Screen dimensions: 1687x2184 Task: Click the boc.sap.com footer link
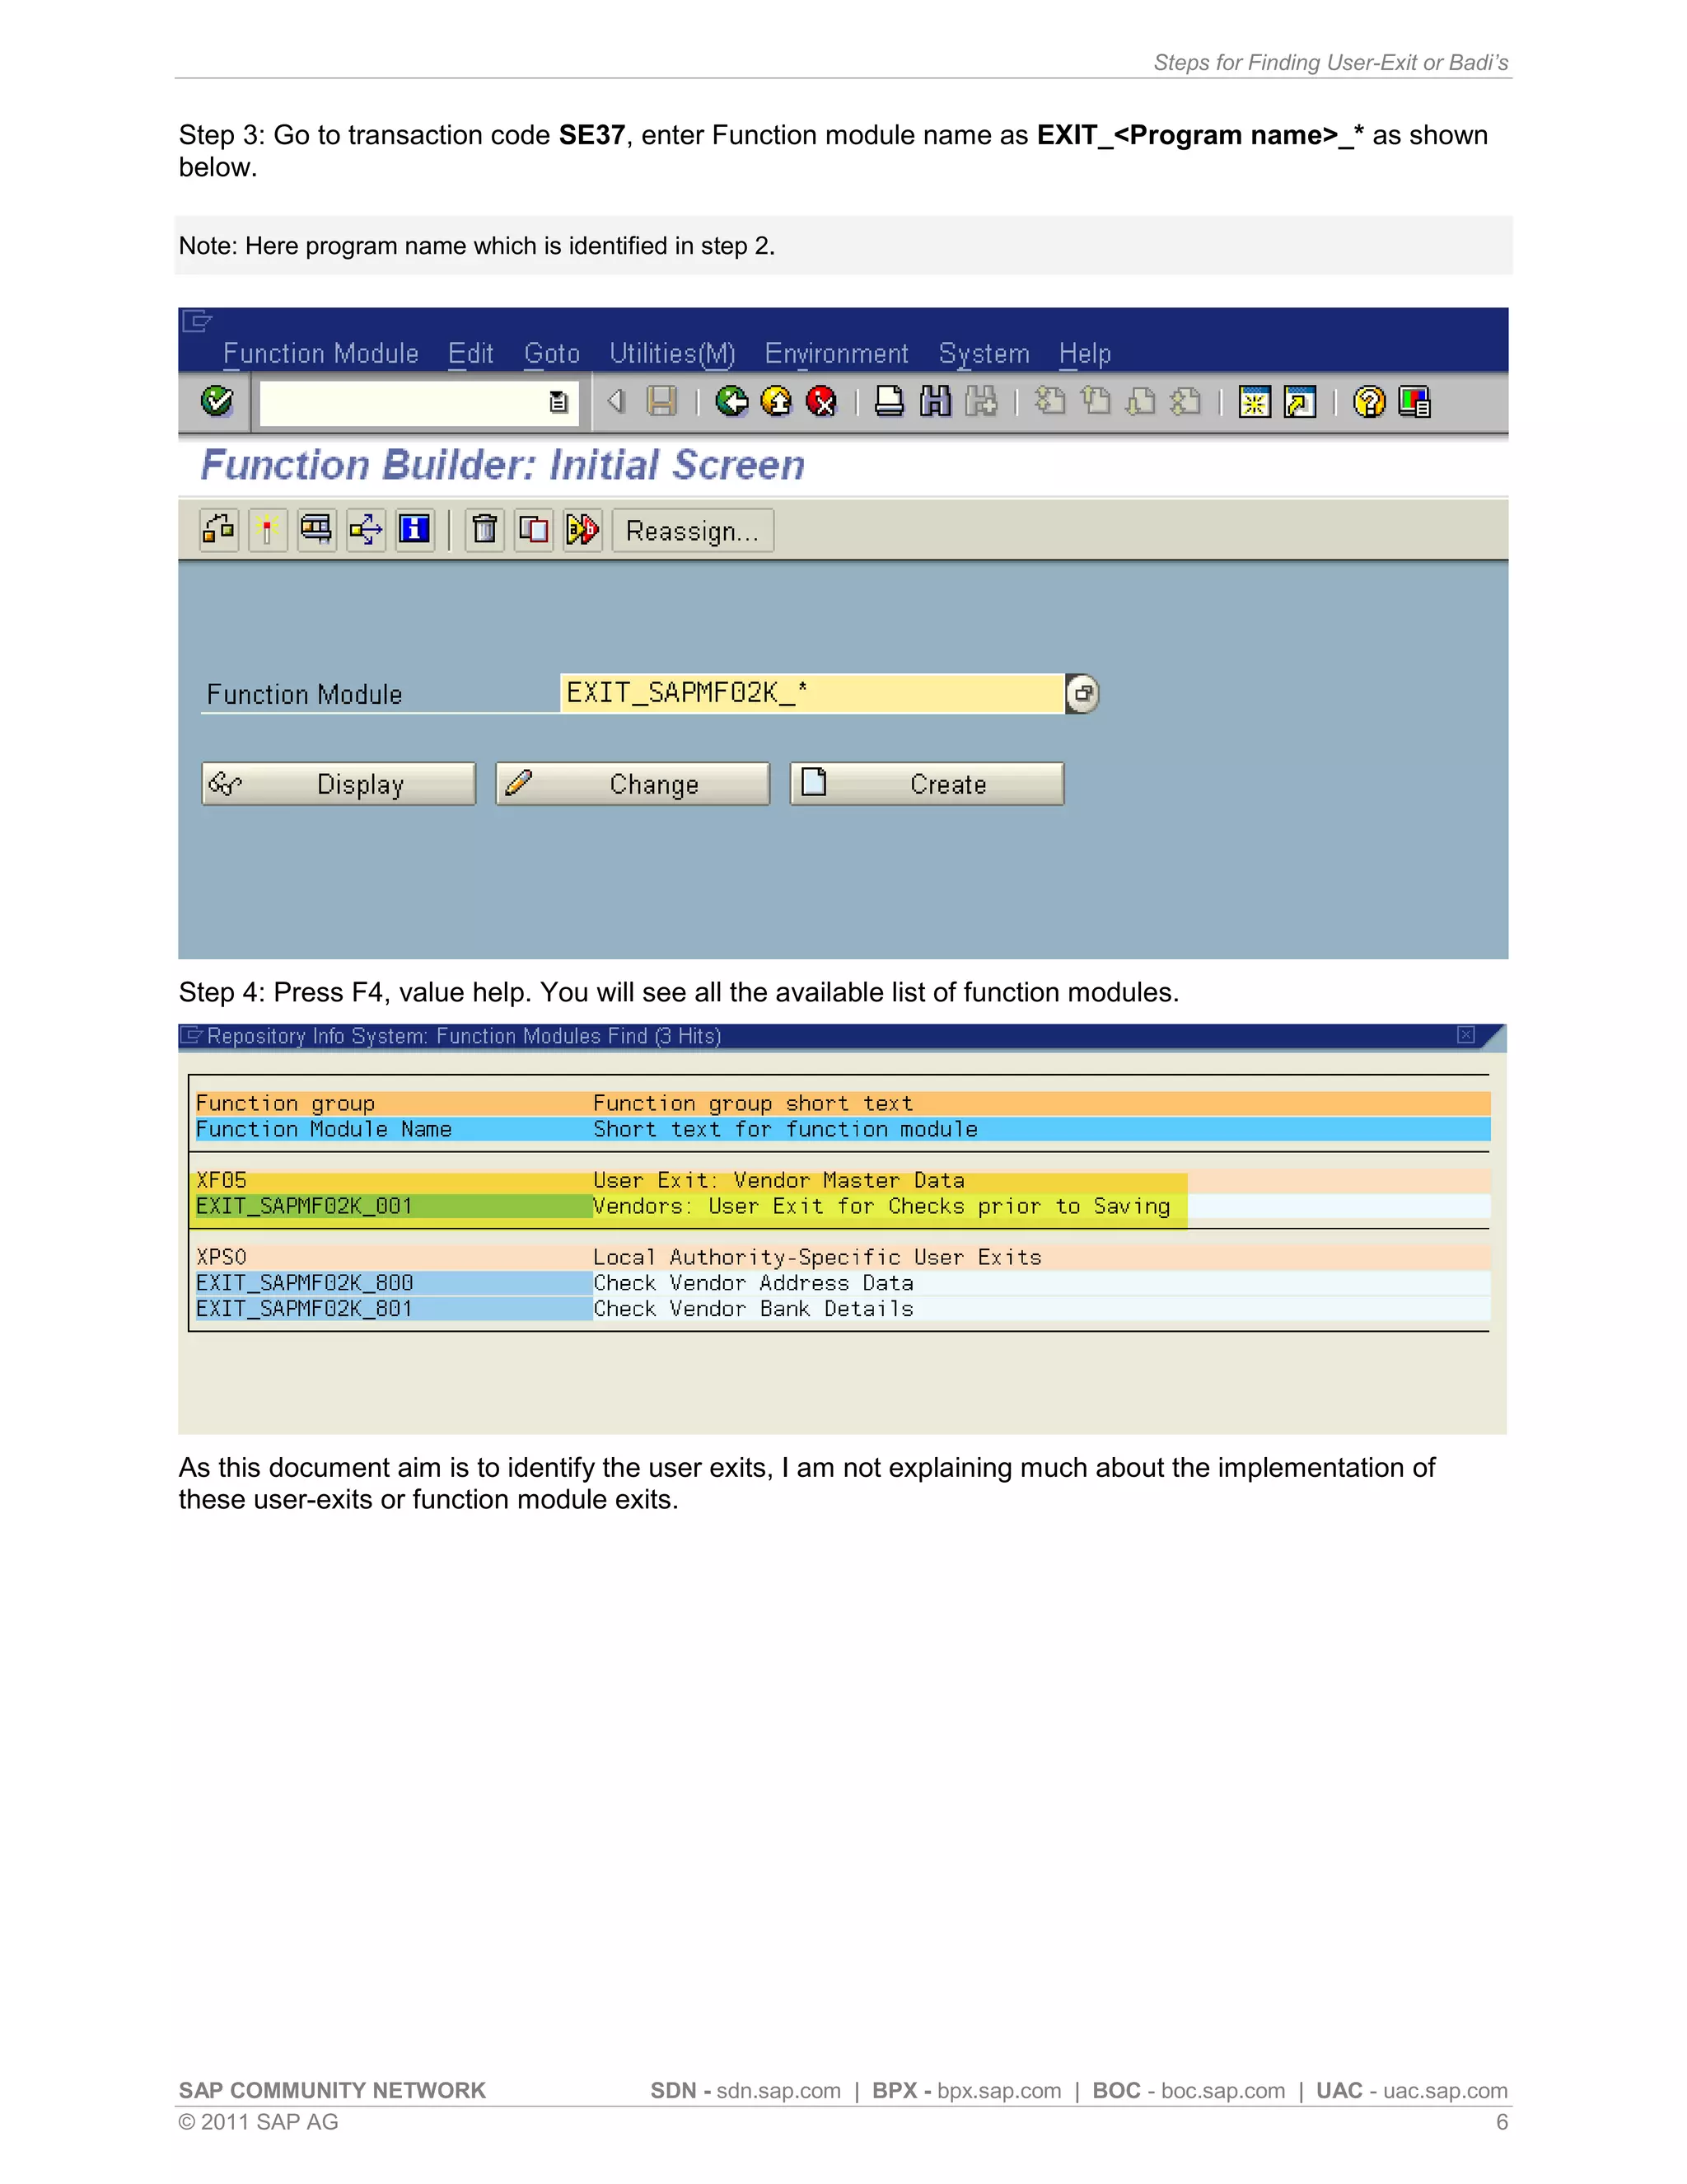click(x=1222, y=2091)
